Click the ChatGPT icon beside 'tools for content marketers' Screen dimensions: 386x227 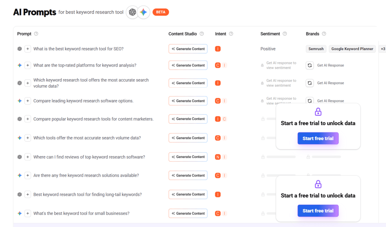tap(20, 119)
